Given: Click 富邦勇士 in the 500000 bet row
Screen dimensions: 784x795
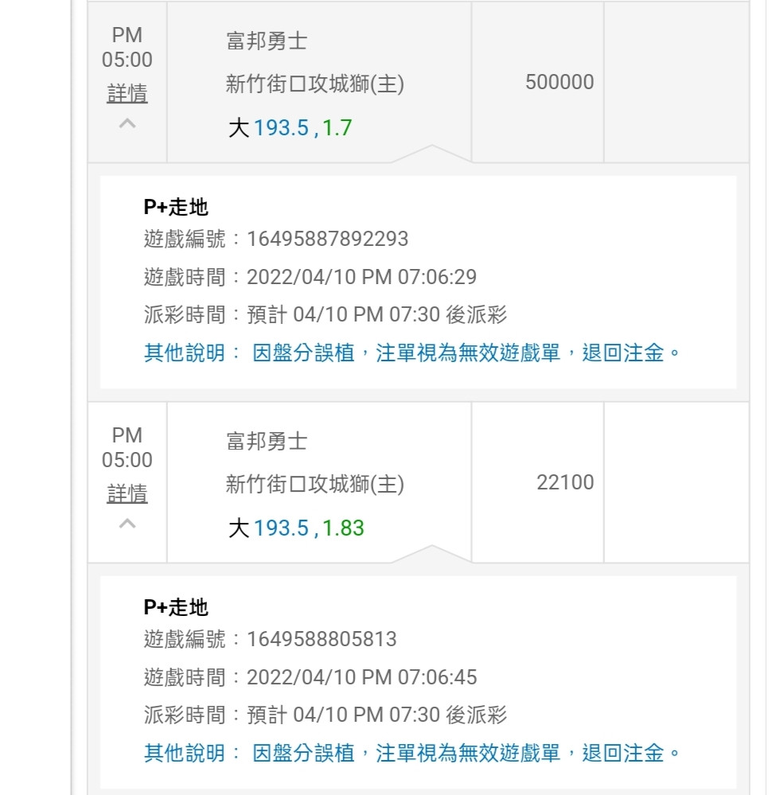Looking at the screenshot, I should 267,42.
